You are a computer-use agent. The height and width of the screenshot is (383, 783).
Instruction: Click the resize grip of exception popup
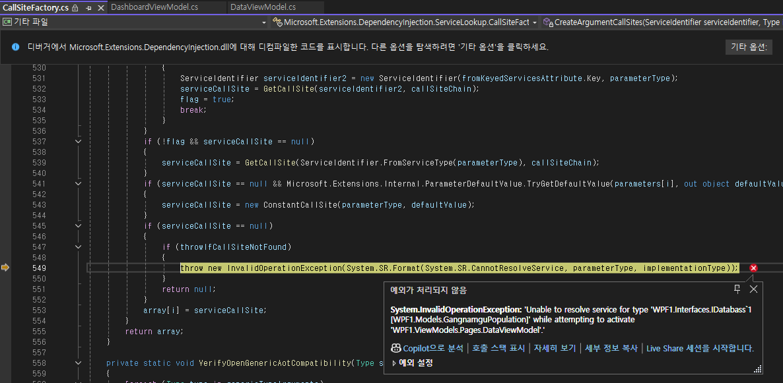(x=757, y=369)
